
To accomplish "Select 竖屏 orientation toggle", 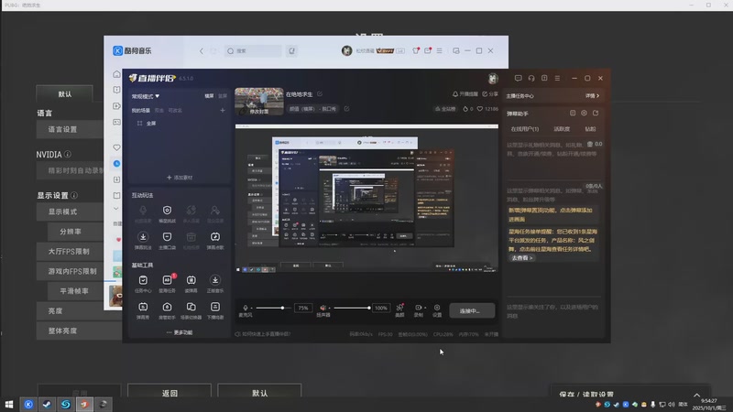I will (223, 96).
